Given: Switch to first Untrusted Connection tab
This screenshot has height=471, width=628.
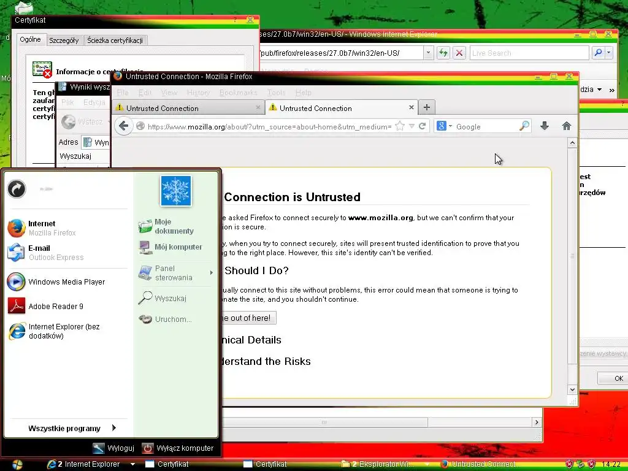Looking at the screenshot, I should 188,108.
